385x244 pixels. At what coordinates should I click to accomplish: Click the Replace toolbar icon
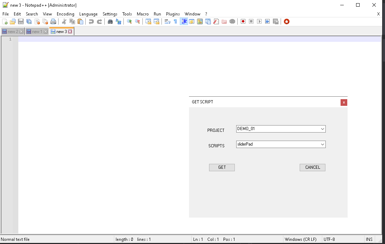(118, 21)
